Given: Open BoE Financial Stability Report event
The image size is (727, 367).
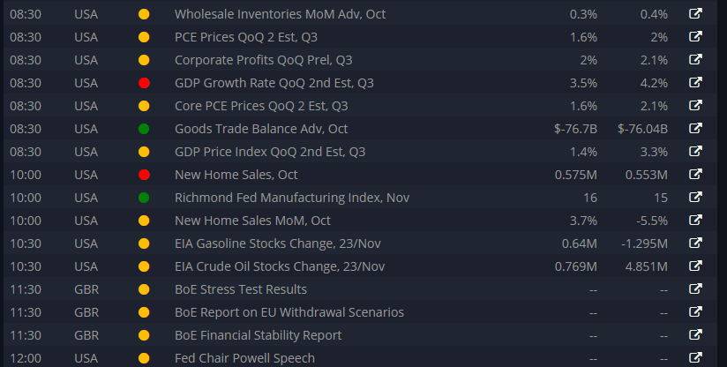Looking at the screenshot, I should [259, 335].
